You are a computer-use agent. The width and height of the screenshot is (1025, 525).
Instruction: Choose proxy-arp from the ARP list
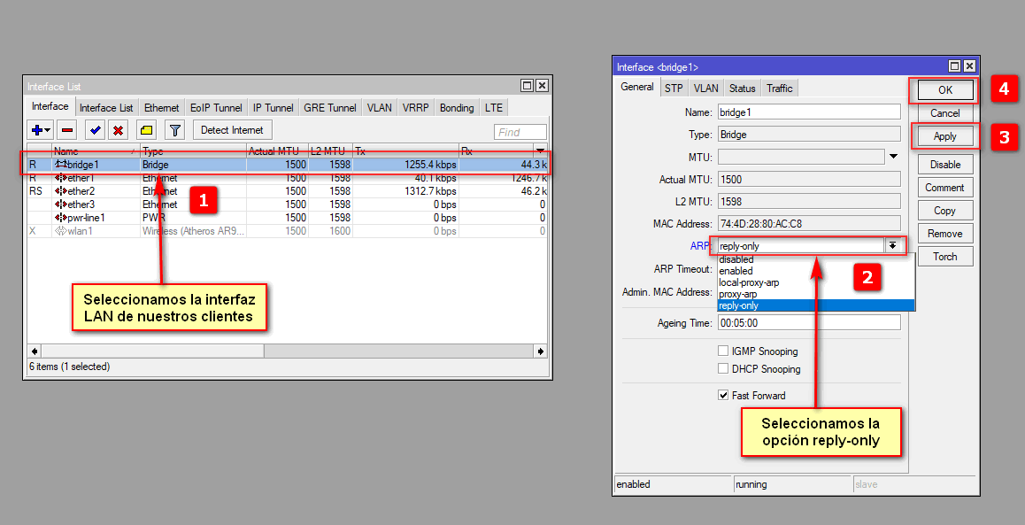(x=736, y=294)
